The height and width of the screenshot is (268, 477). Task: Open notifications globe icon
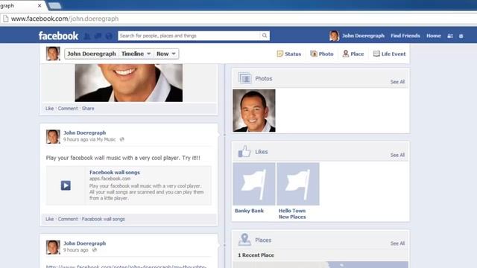(x=109, y=36)
